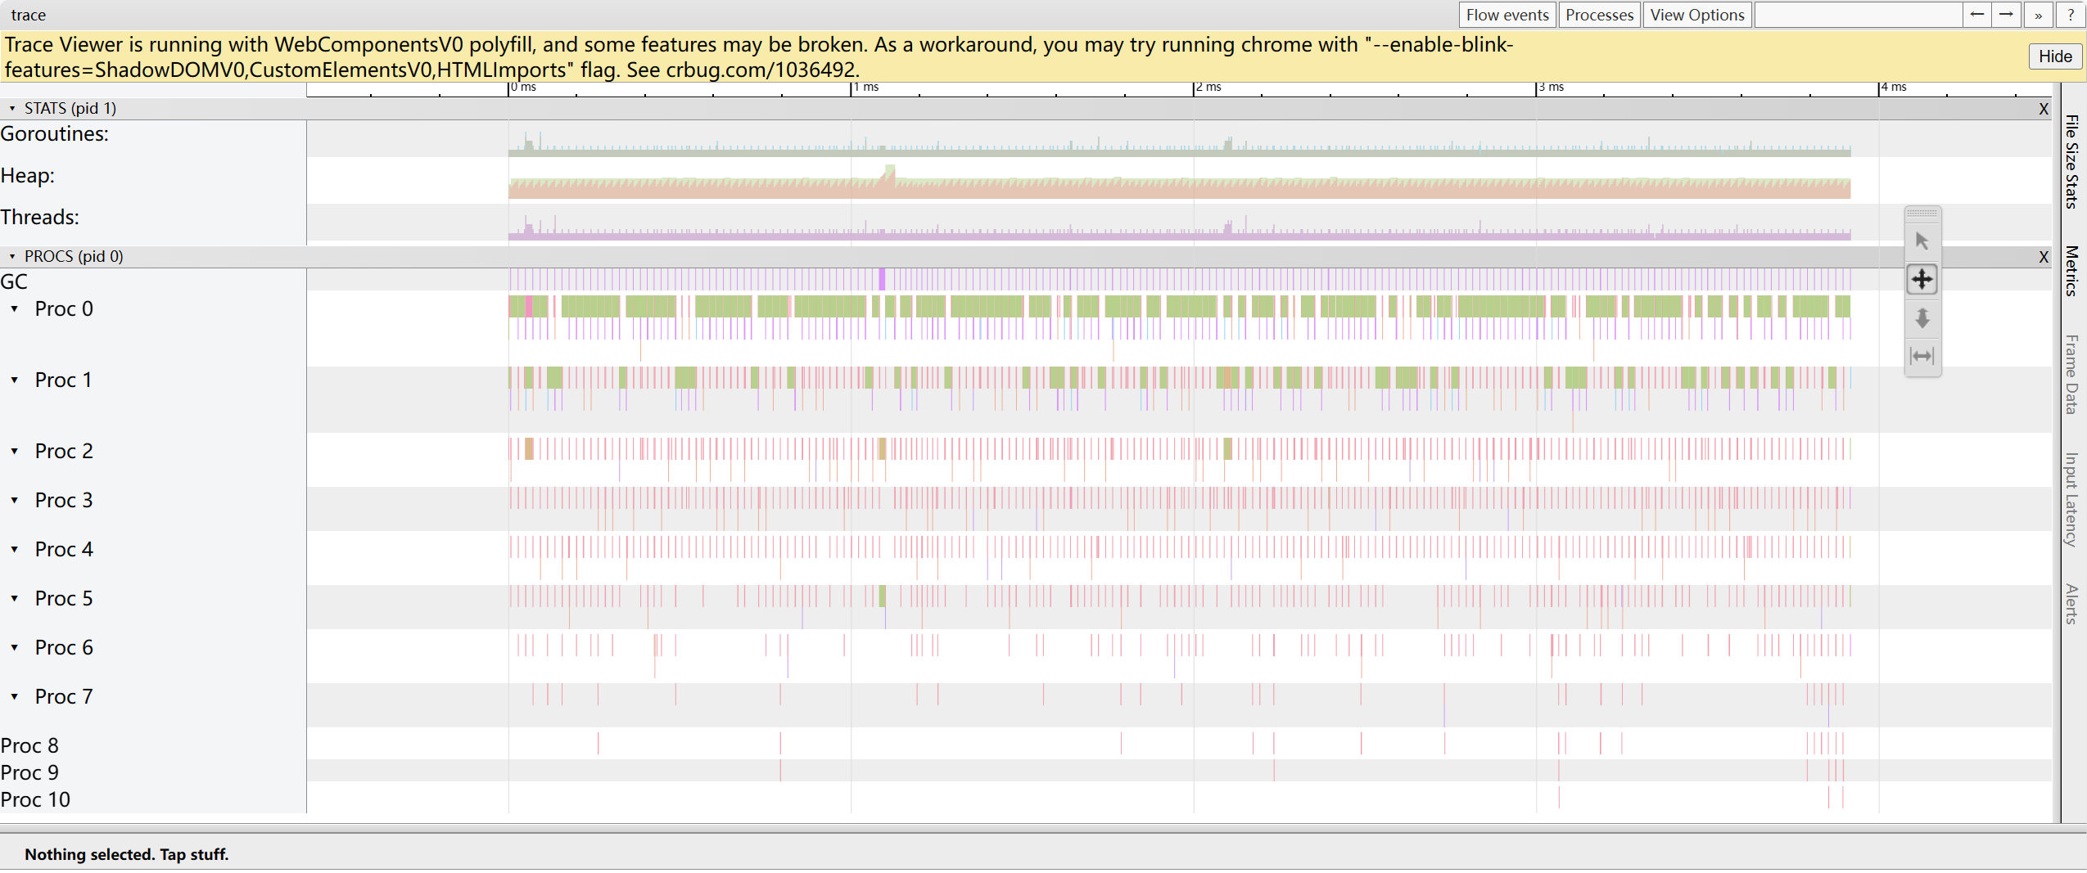Select the timing measurement tool
Image resolution: width=2087 pixels, height=873 pixels.
click(1922, 356)
